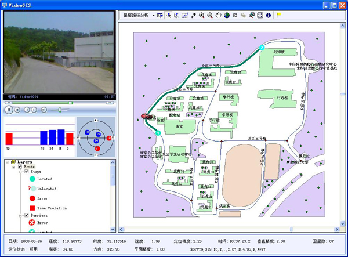Click the yellow flag toolbar icon

(x=279, y=15)
